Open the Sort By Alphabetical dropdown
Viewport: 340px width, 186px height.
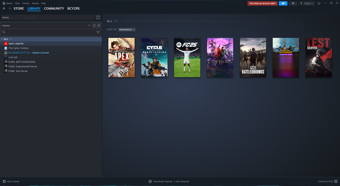(127, 29)
